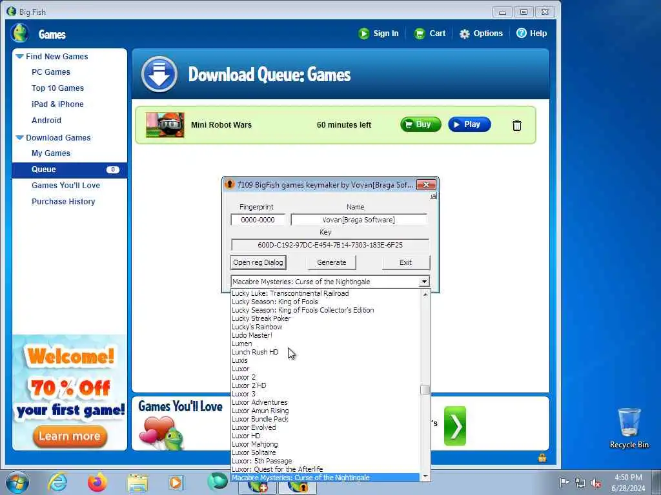This screenshot has height=495, width=661.
Task: Click the padlock icon at window bottom
Action: coord(542,458)
